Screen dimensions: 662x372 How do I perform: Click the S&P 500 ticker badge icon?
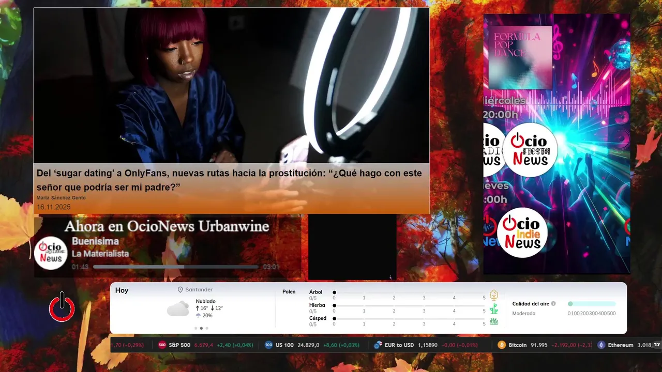[162, 345]
